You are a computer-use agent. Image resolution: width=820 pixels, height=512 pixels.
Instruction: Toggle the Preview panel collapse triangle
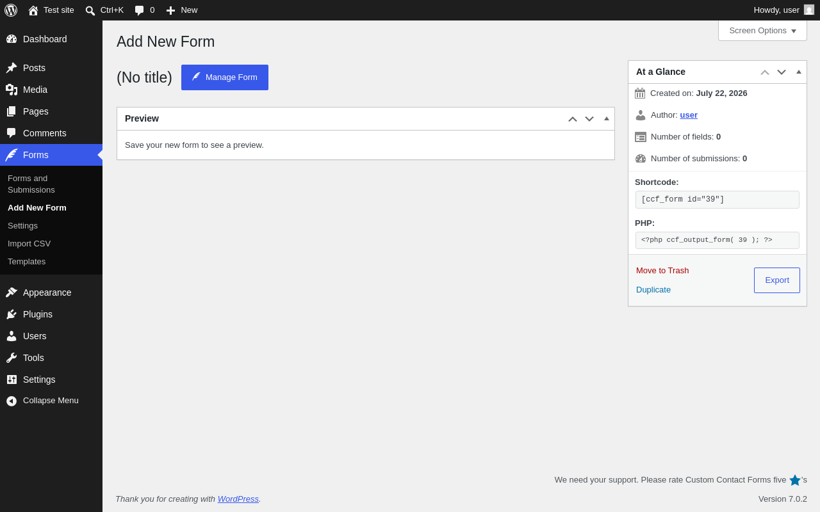coord(607,118)
